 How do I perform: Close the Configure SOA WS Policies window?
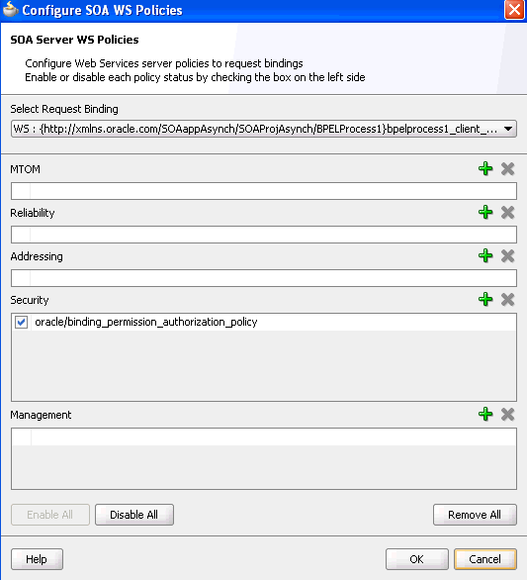514,10
